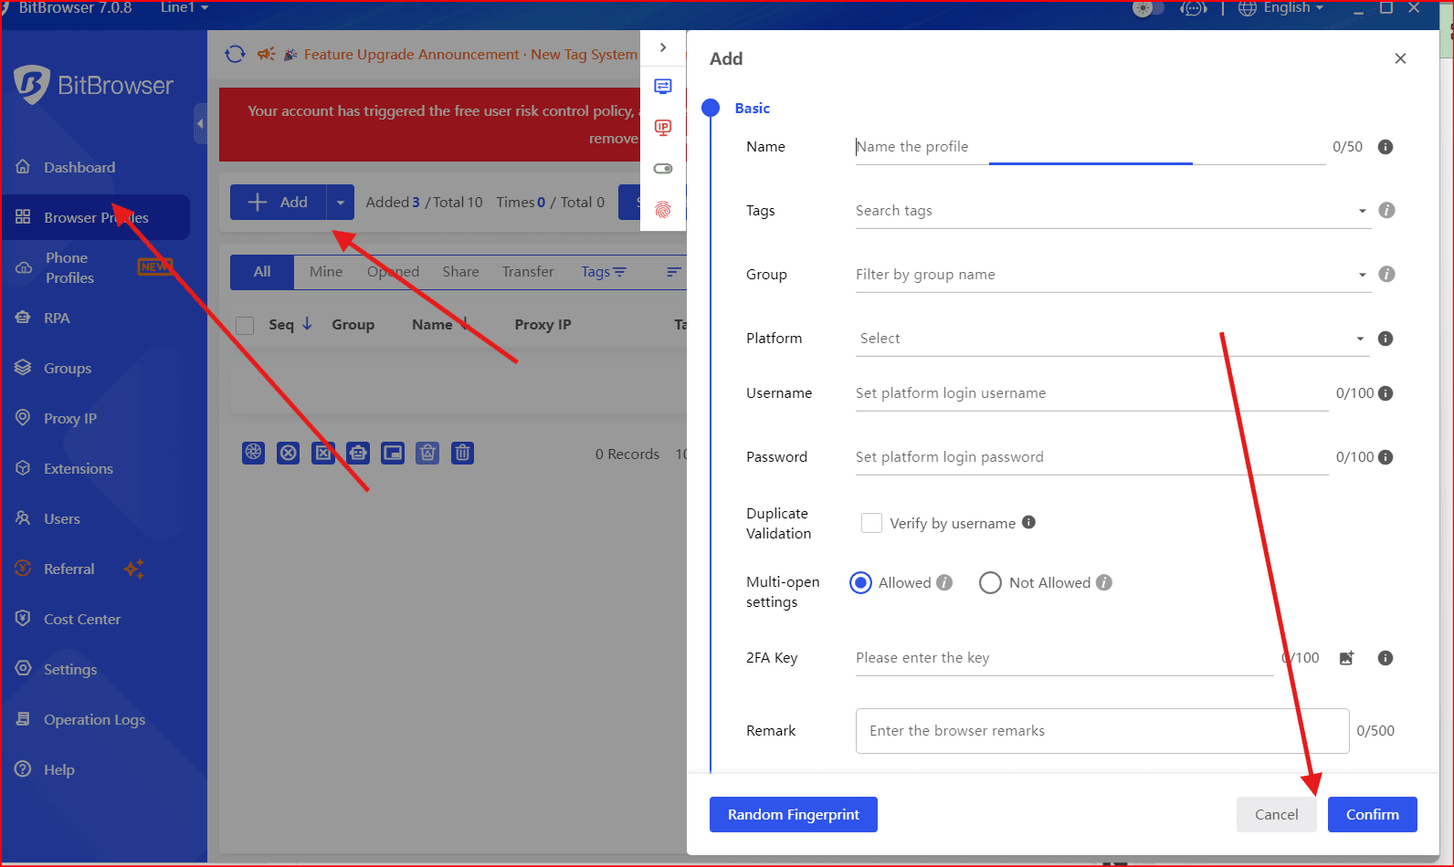Open Proxy IP in the sidebar
Viewport: 1454px width, 867px height.
[69, 418]
